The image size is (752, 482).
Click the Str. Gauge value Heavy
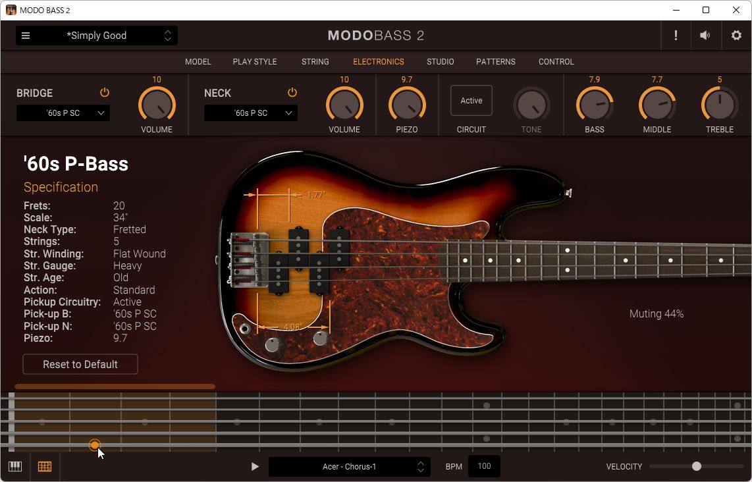tap(128, 266)
